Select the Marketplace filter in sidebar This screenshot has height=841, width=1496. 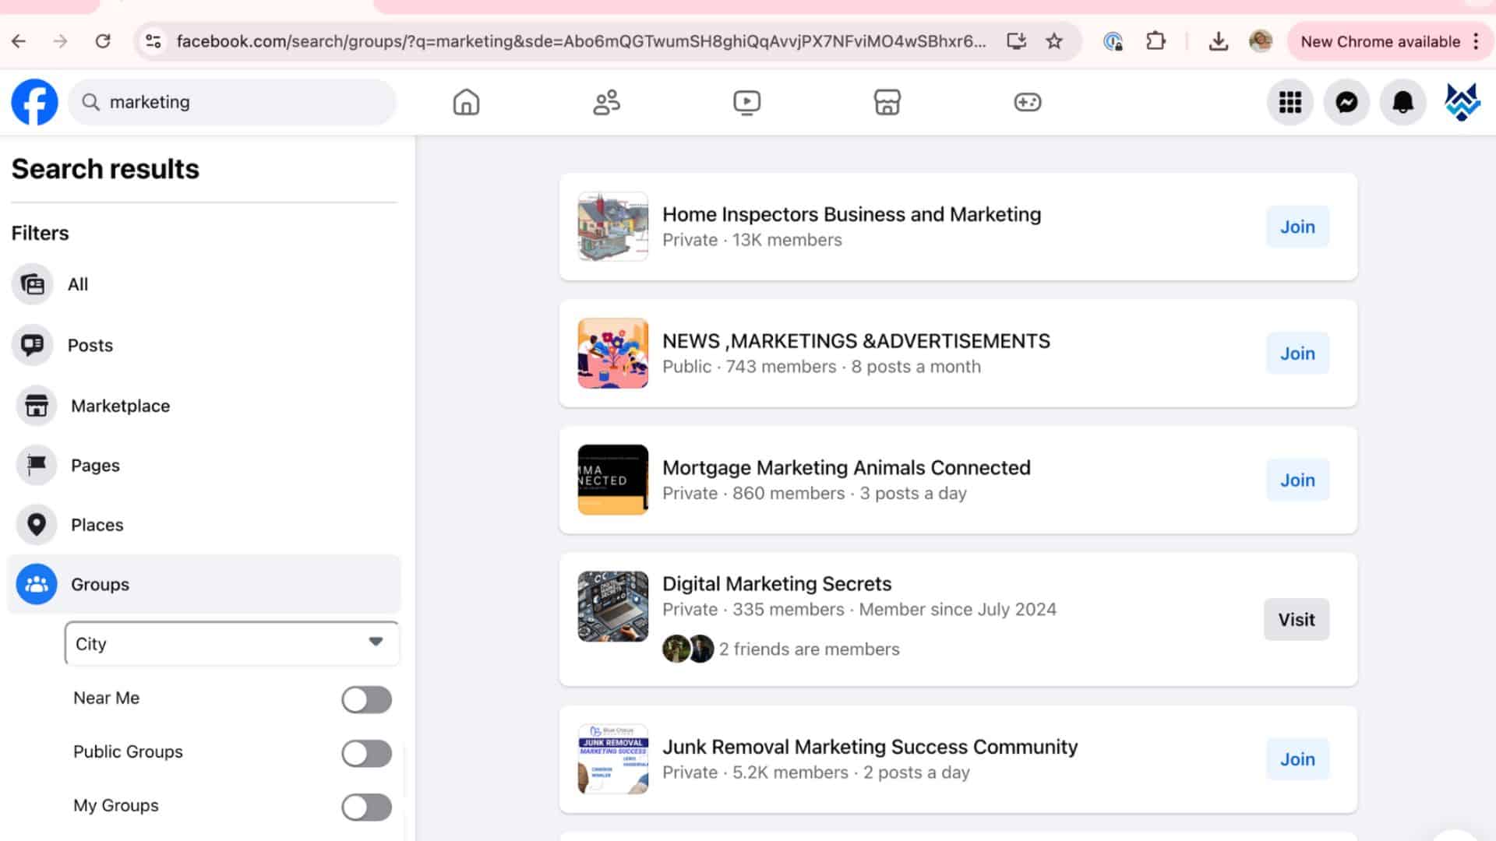204,406
